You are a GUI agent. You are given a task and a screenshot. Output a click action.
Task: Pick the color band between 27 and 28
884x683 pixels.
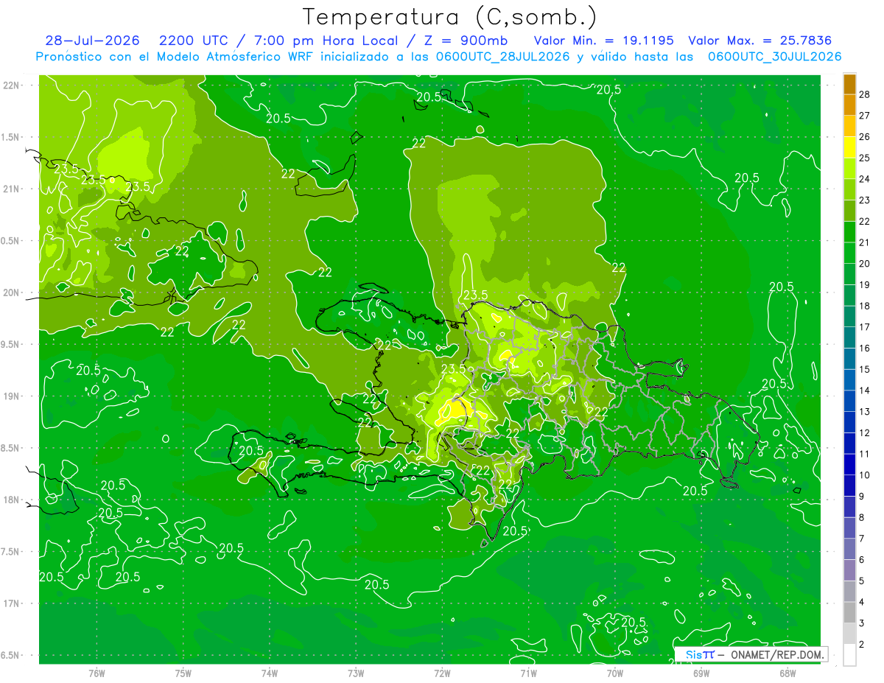(849, 105)
